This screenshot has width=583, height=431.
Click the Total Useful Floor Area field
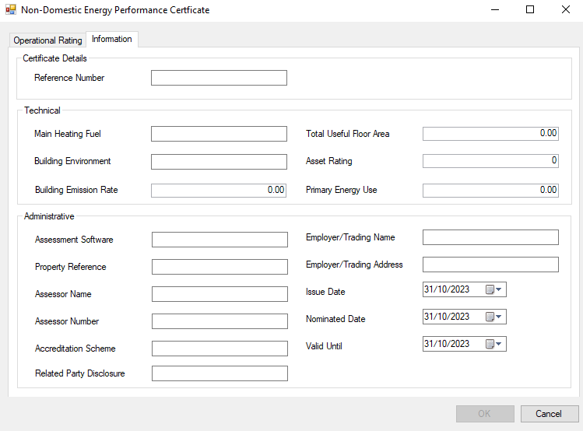point(490,134)
